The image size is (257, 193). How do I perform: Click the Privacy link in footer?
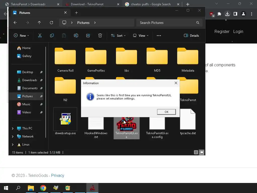57,175
